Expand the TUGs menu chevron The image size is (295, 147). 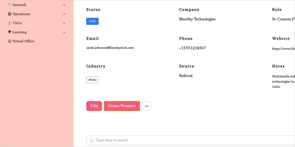click(x=64, y=23)
